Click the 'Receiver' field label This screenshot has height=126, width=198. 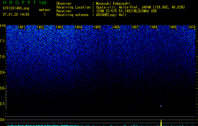tap(64, 11)
